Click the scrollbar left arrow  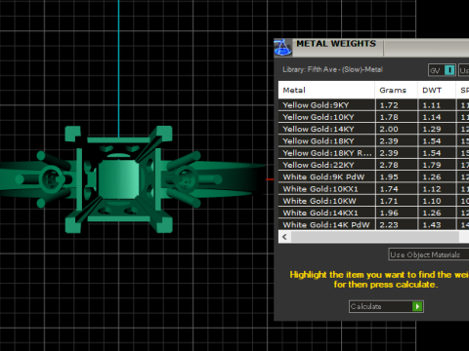285,237
